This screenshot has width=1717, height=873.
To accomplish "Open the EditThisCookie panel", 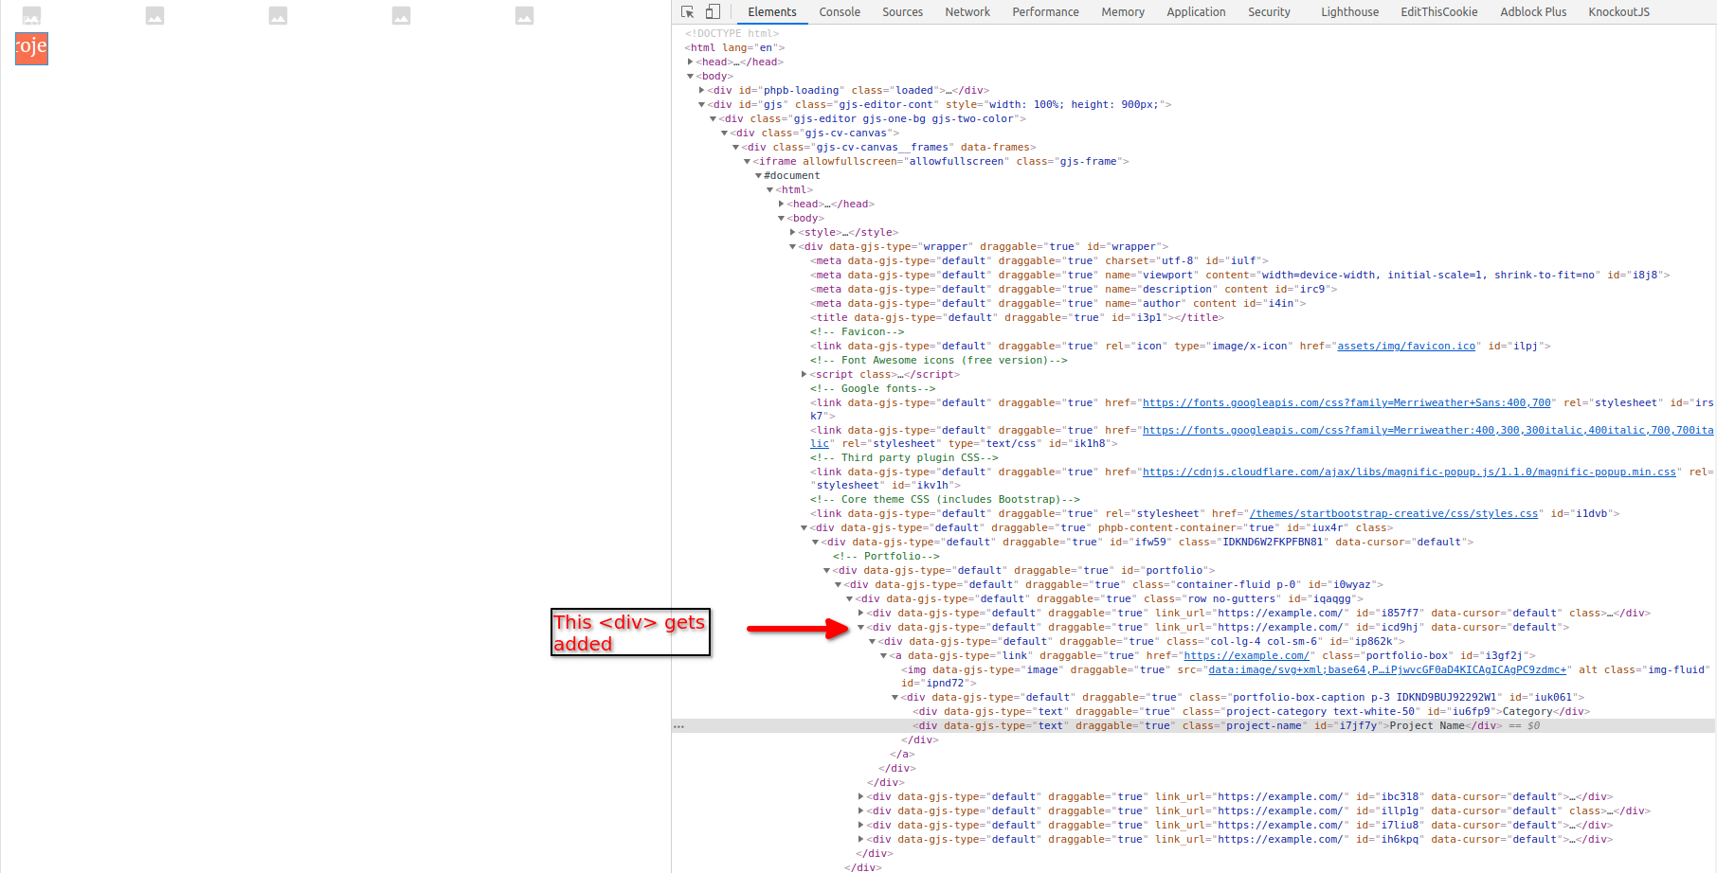I will (1438, 11).
